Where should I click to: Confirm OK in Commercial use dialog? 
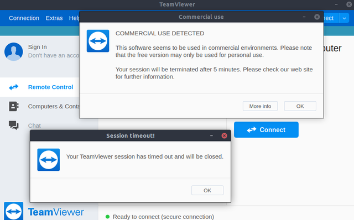300,106
